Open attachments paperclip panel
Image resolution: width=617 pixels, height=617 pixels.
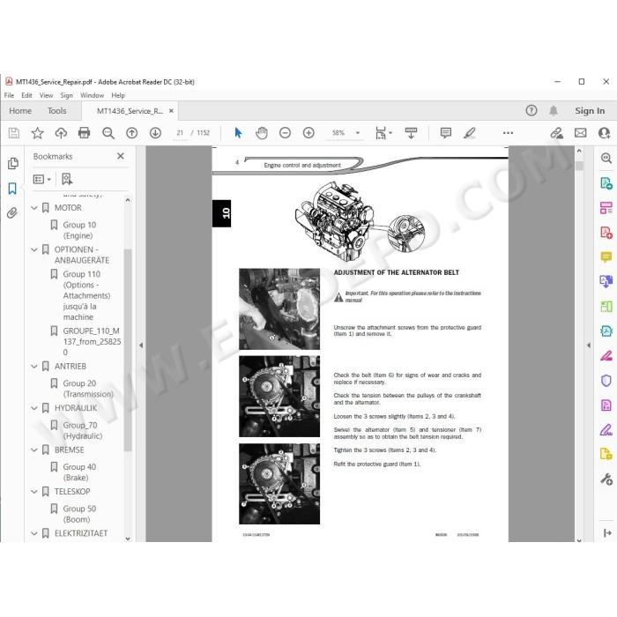pos(12,213)
